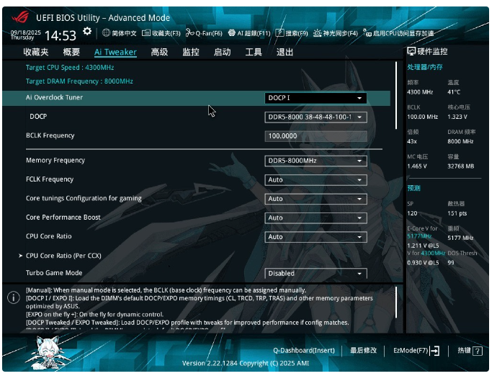The width and height of the screenshot is (497, 376).
Task: Click SP value 120
Action: point(412,213)
